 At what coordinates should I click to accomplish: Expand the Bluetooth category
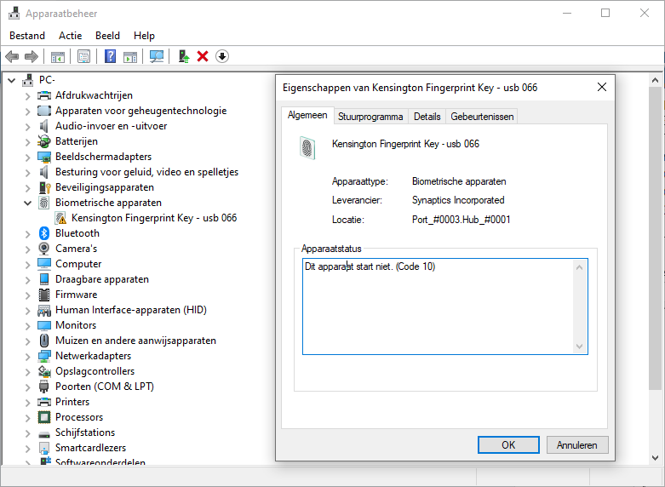coord(28,233)
